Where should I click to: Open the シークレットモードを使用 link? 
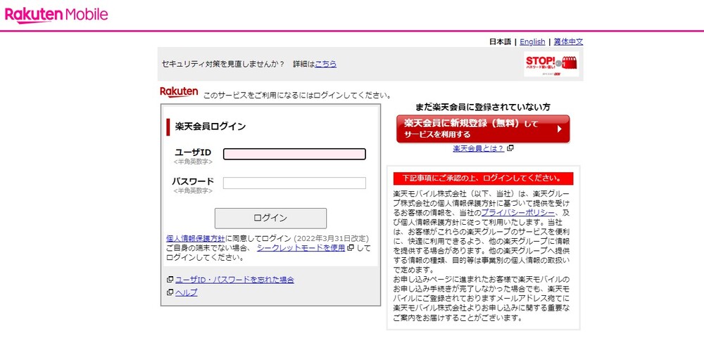(301, 248)
